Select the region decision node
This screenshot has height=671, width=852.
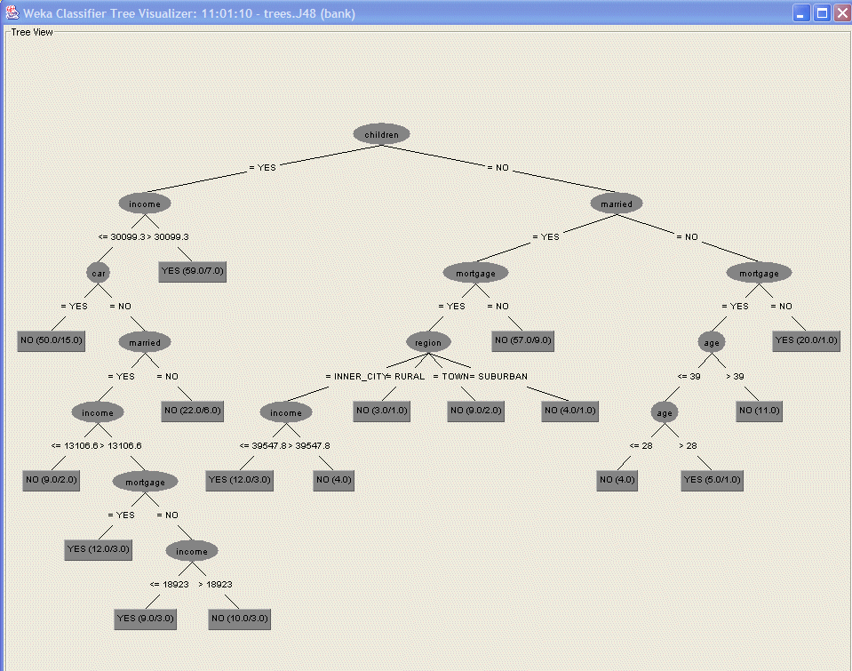[x=429, y=341]
